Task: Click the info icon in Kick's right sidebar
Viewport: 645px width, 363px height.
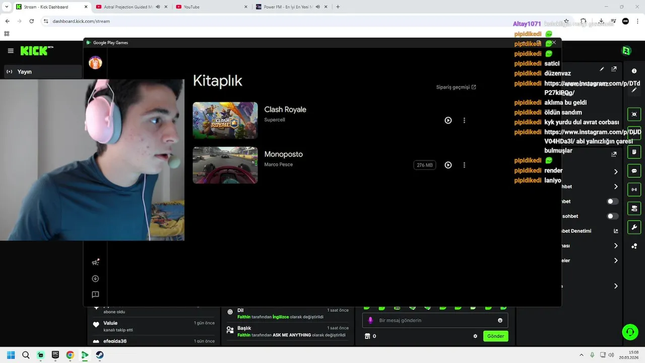Action: [634, 71]
